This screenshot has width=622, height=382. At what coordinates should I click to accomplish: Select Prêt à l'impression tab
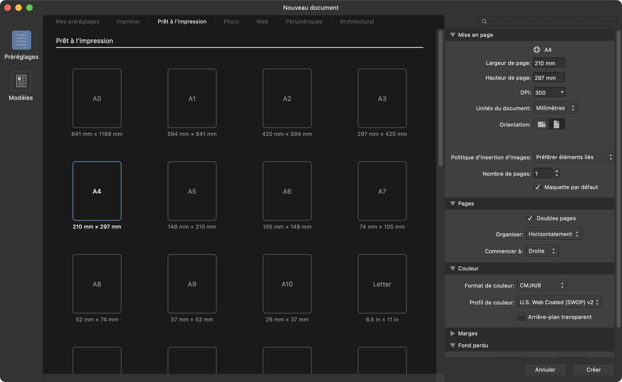(182, 22)
